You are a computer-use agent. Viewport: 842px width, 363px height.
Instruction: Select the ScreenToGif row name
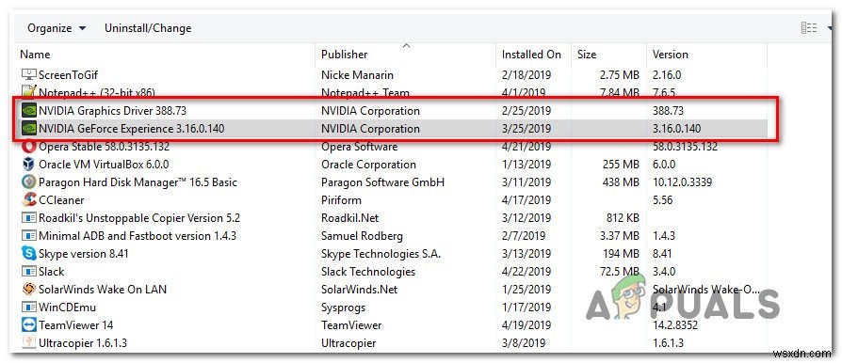point(68,75)
